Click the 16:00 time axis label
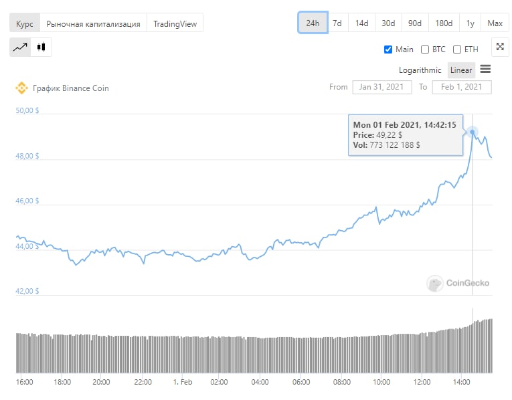This screenshot has width=512, height=400. coord(25,382)
